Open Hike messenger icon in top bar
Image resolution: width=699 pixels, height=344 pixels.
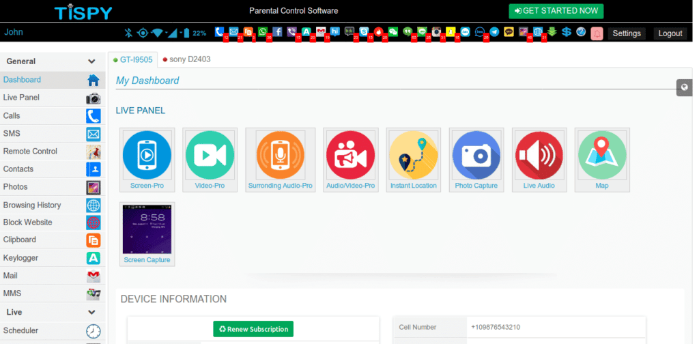(x=334, y=31)
